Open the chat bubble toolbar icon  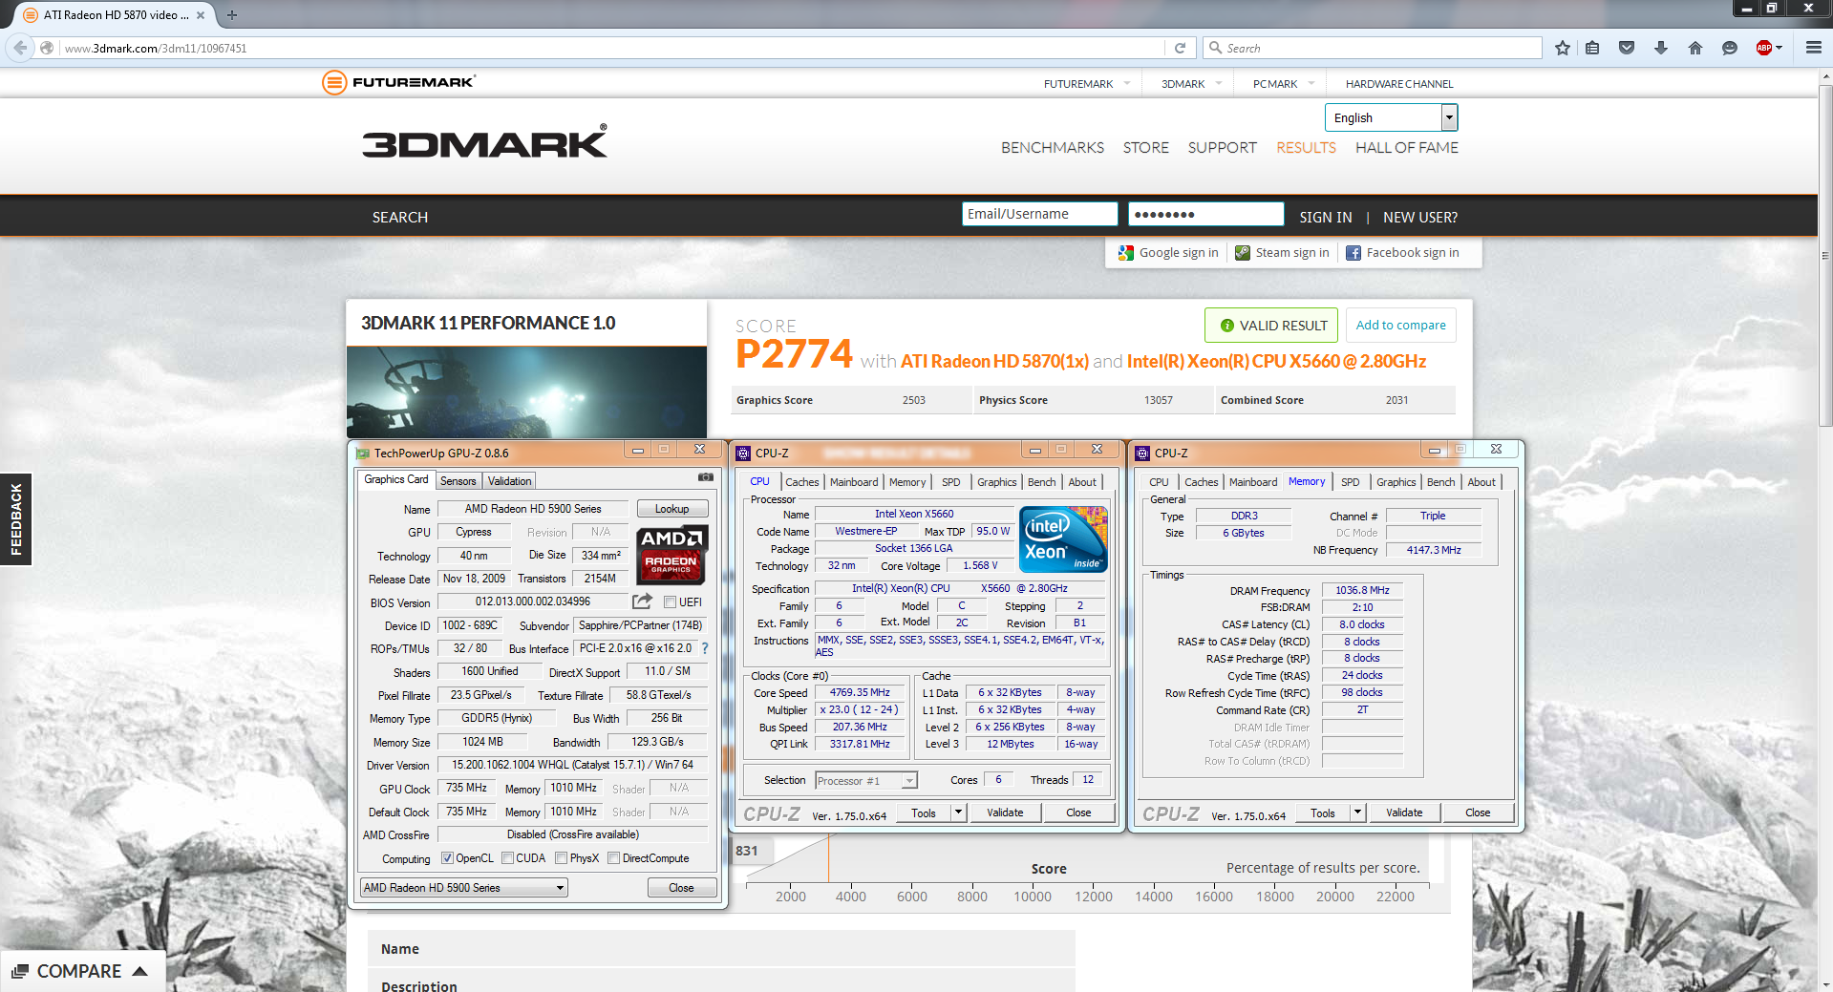click(1730, 48)
